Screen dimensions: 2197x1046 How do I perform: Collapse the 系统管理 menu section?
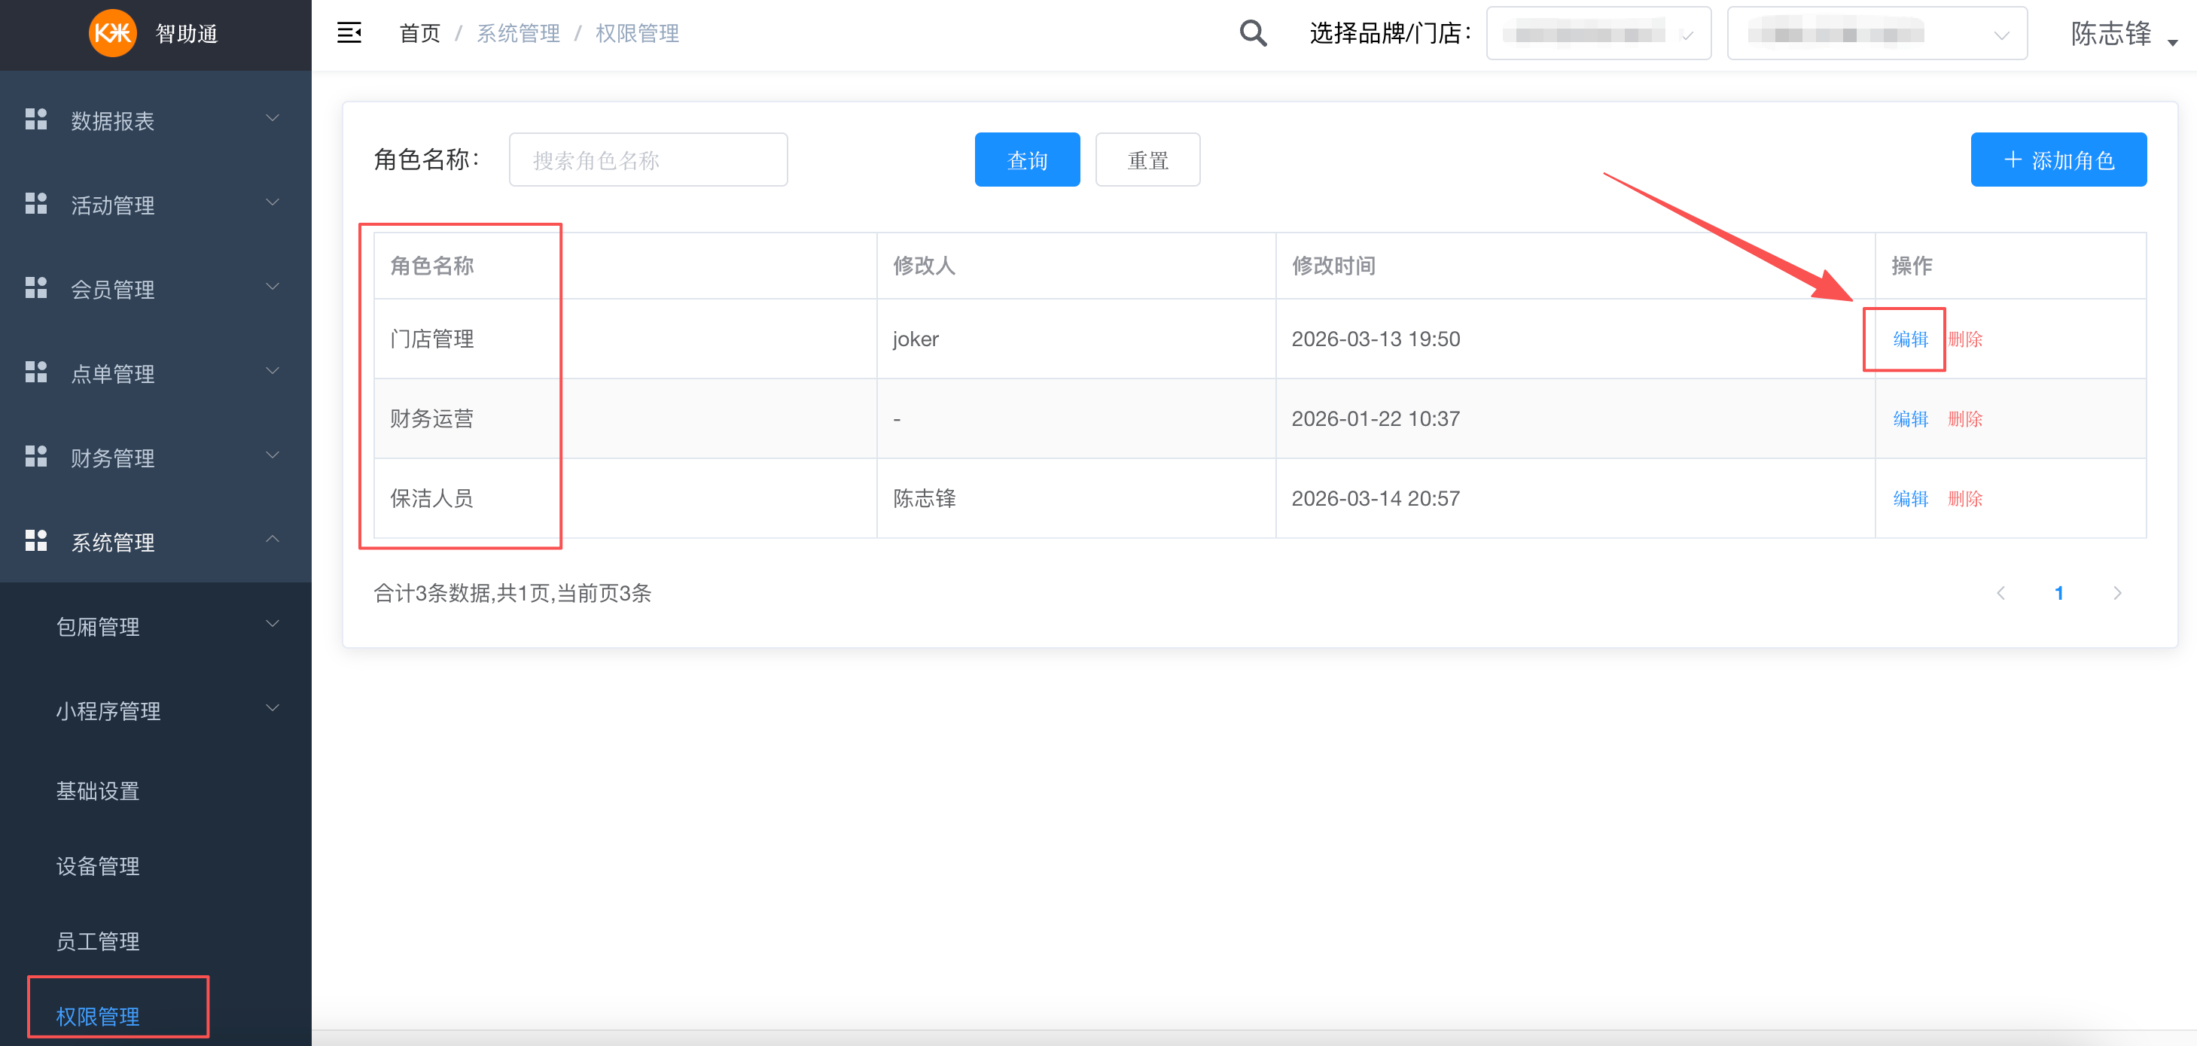pos(273,539)
